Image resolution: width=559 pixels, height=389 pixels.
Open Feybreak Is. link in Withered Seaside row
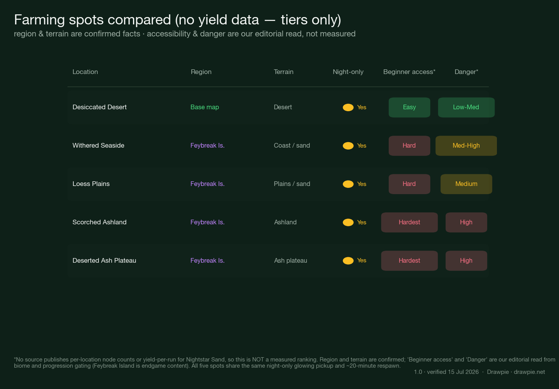click(x=208, y=146)
